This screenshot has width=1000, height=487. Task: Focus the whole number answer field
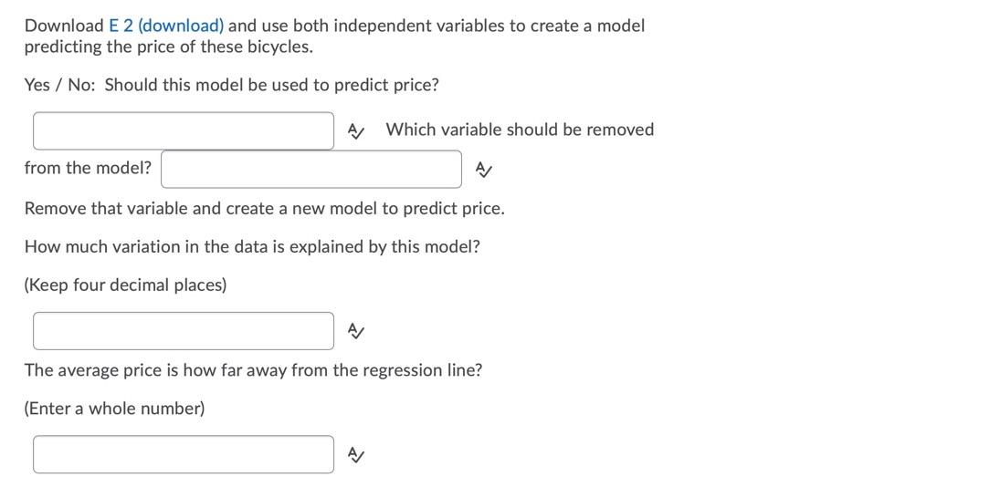184,454
